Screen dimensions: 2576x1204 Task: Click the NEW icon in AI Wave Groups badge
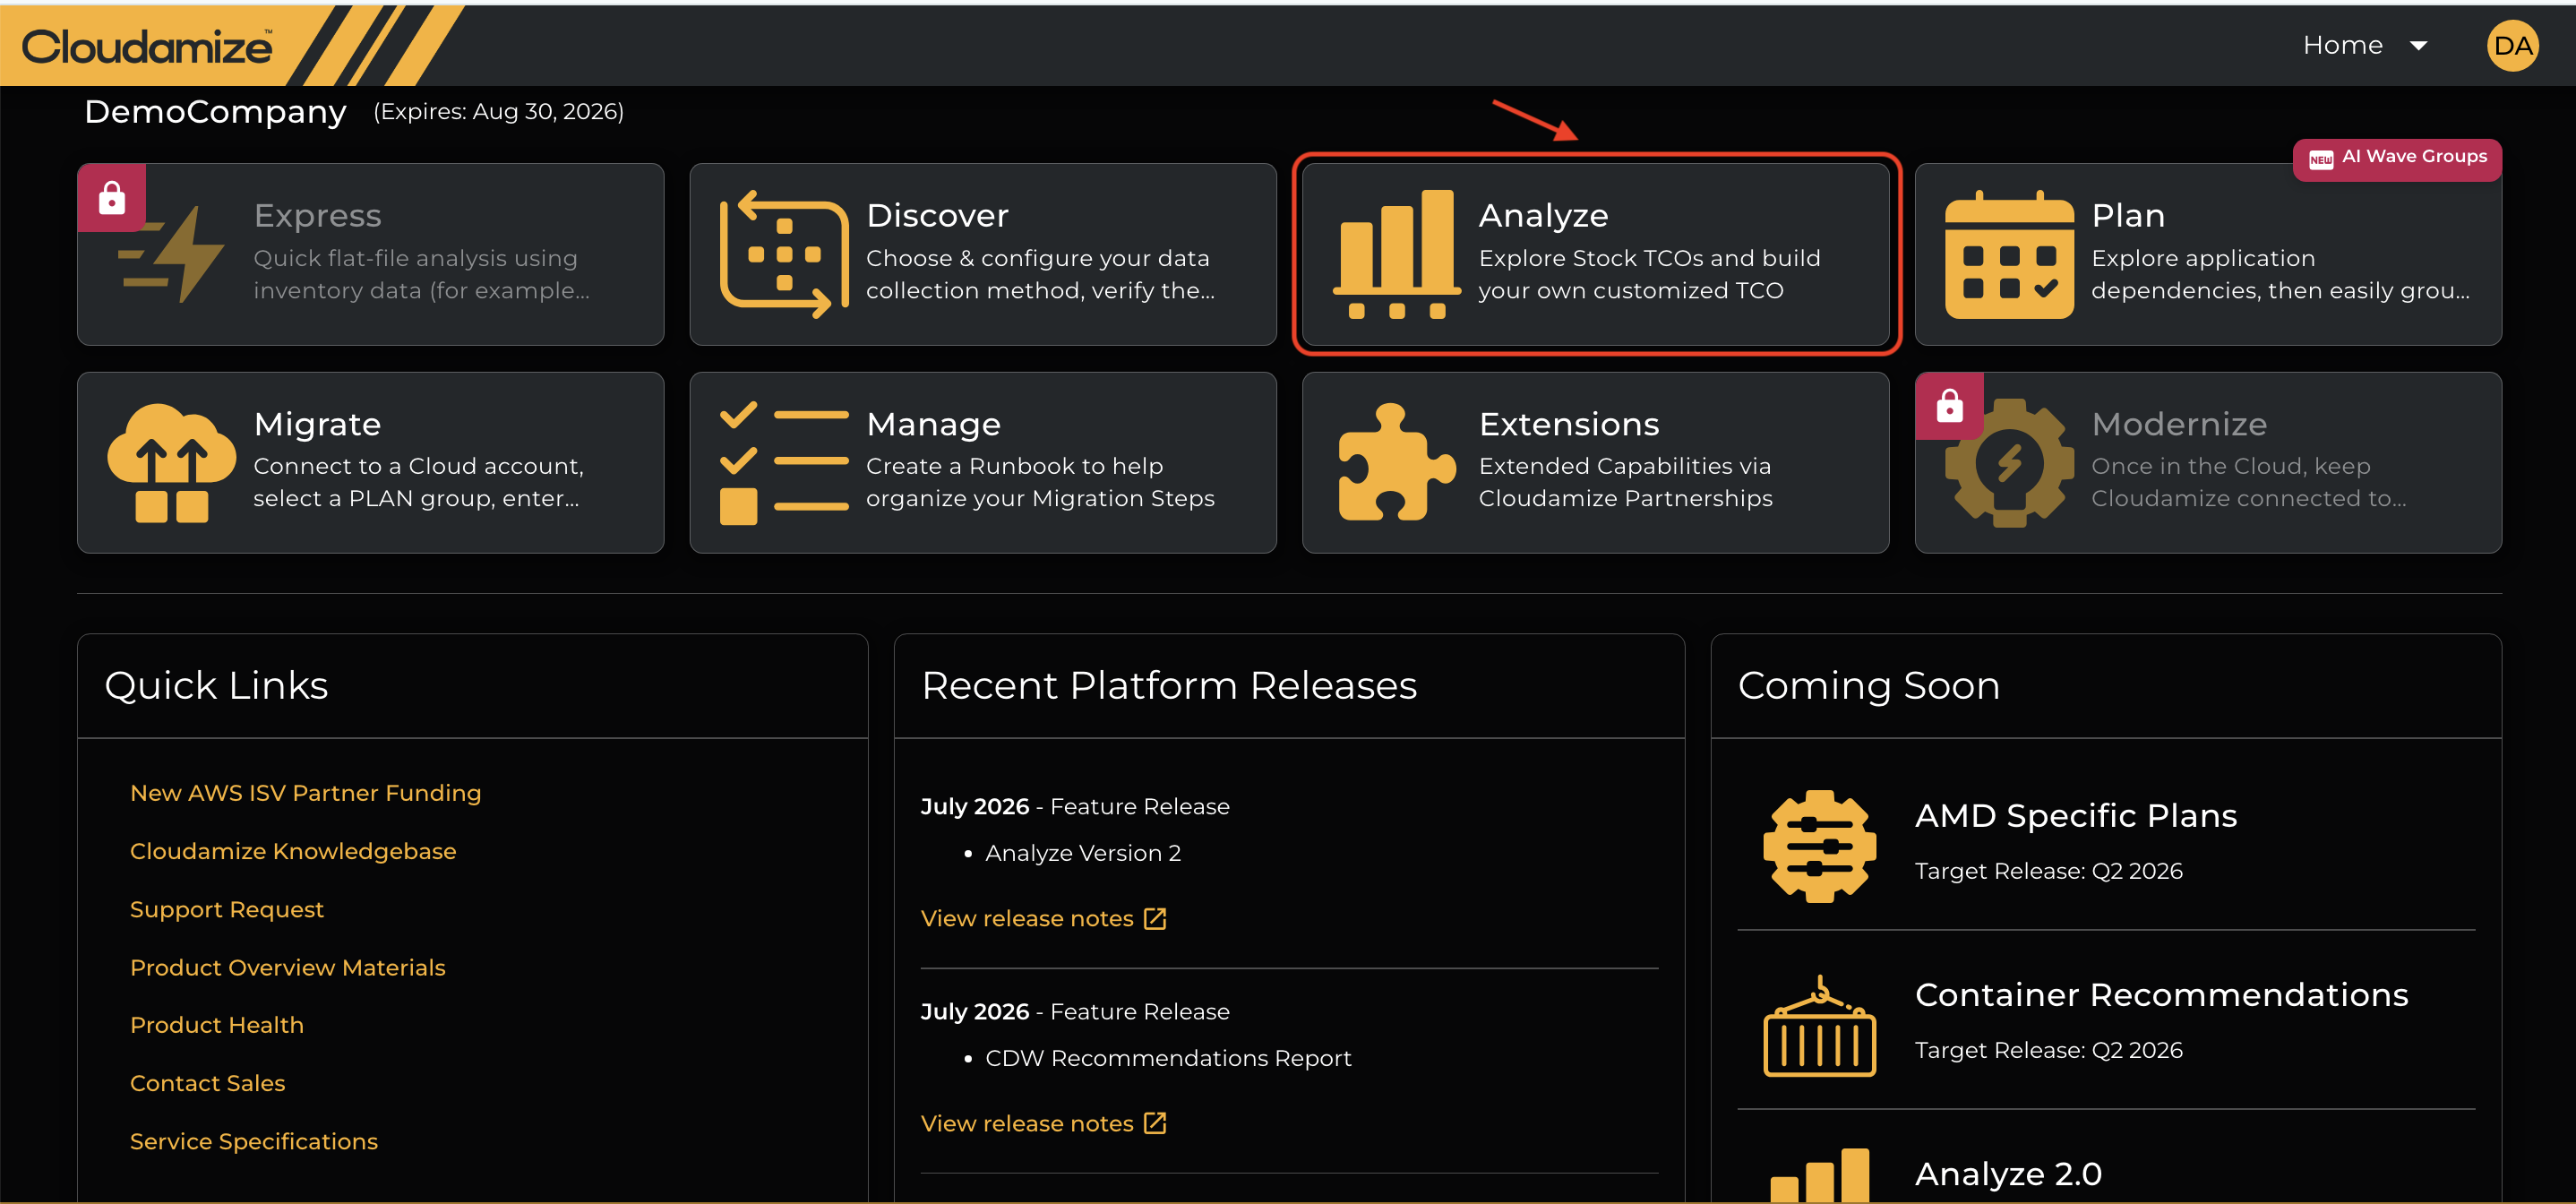pos(2321,159)
